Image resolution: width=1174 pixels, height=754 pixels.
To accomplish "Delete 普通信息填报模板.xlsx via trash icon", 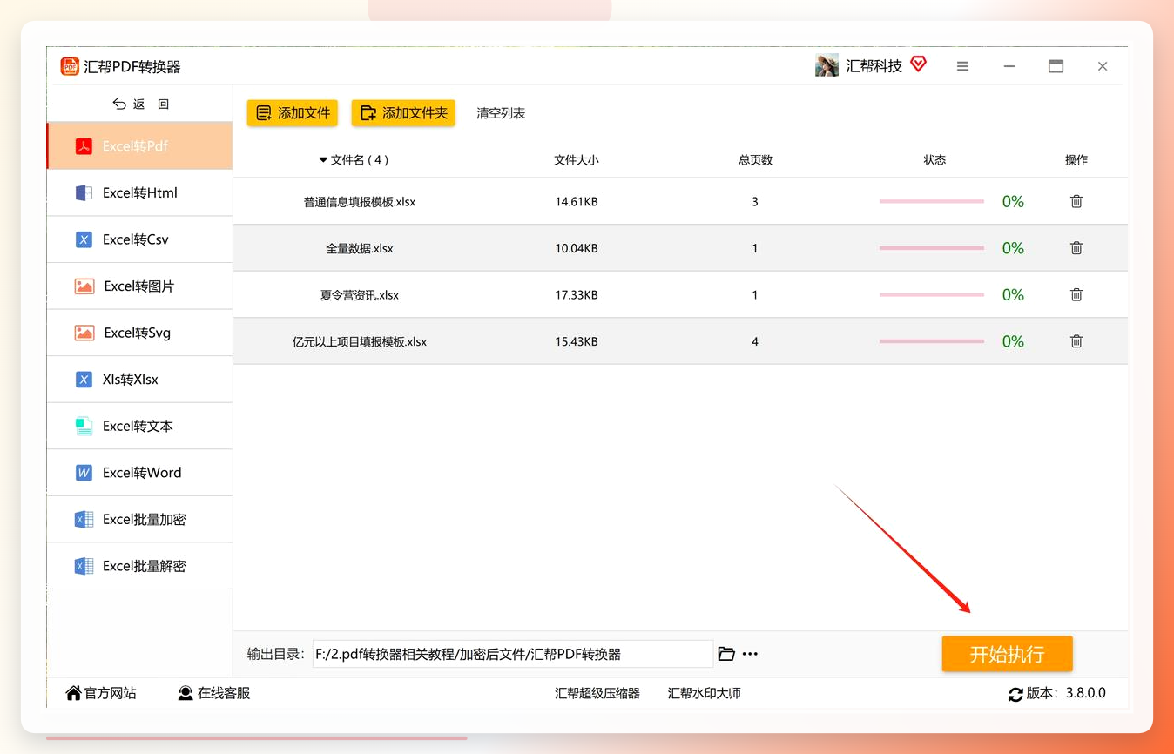I will click(x=1076, y=201).
